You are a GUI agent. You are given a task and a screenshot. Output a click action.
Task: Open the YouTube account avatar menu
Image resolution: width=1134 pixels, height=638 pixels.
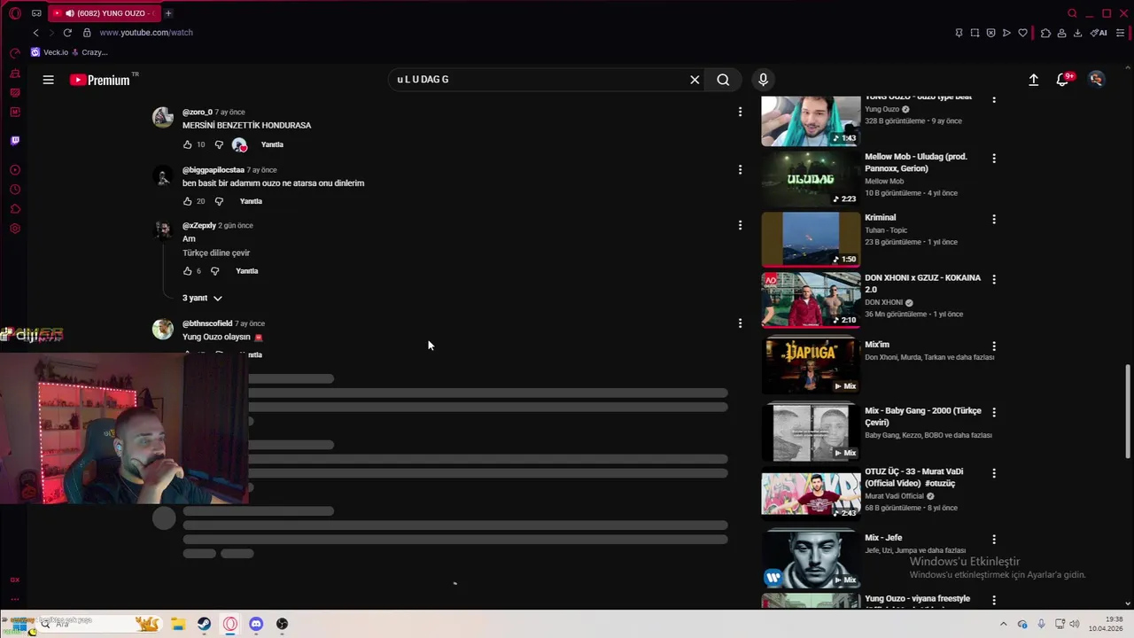coord(1096,80)
